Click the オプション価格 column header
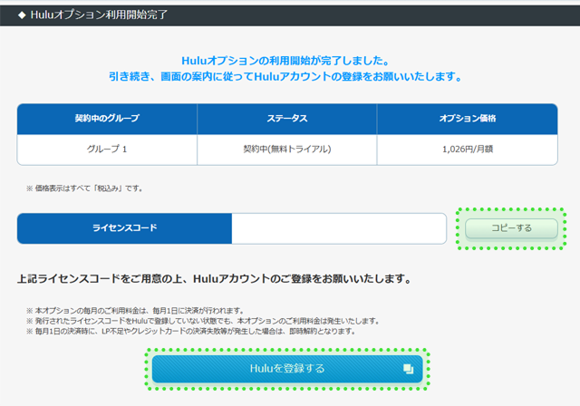The width and height of the screenshot is (580, 406). pos(468,119)
